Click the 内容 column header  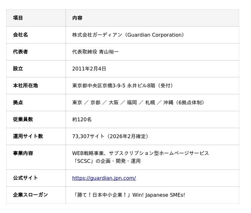click(x=77, y=18)
